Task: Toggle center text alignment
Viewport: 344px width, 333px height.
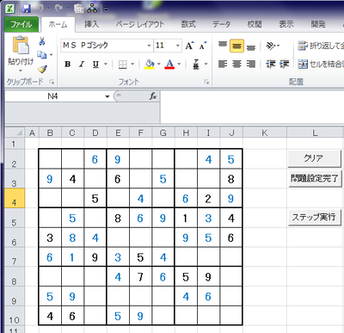Action: (x=236, y=64)
